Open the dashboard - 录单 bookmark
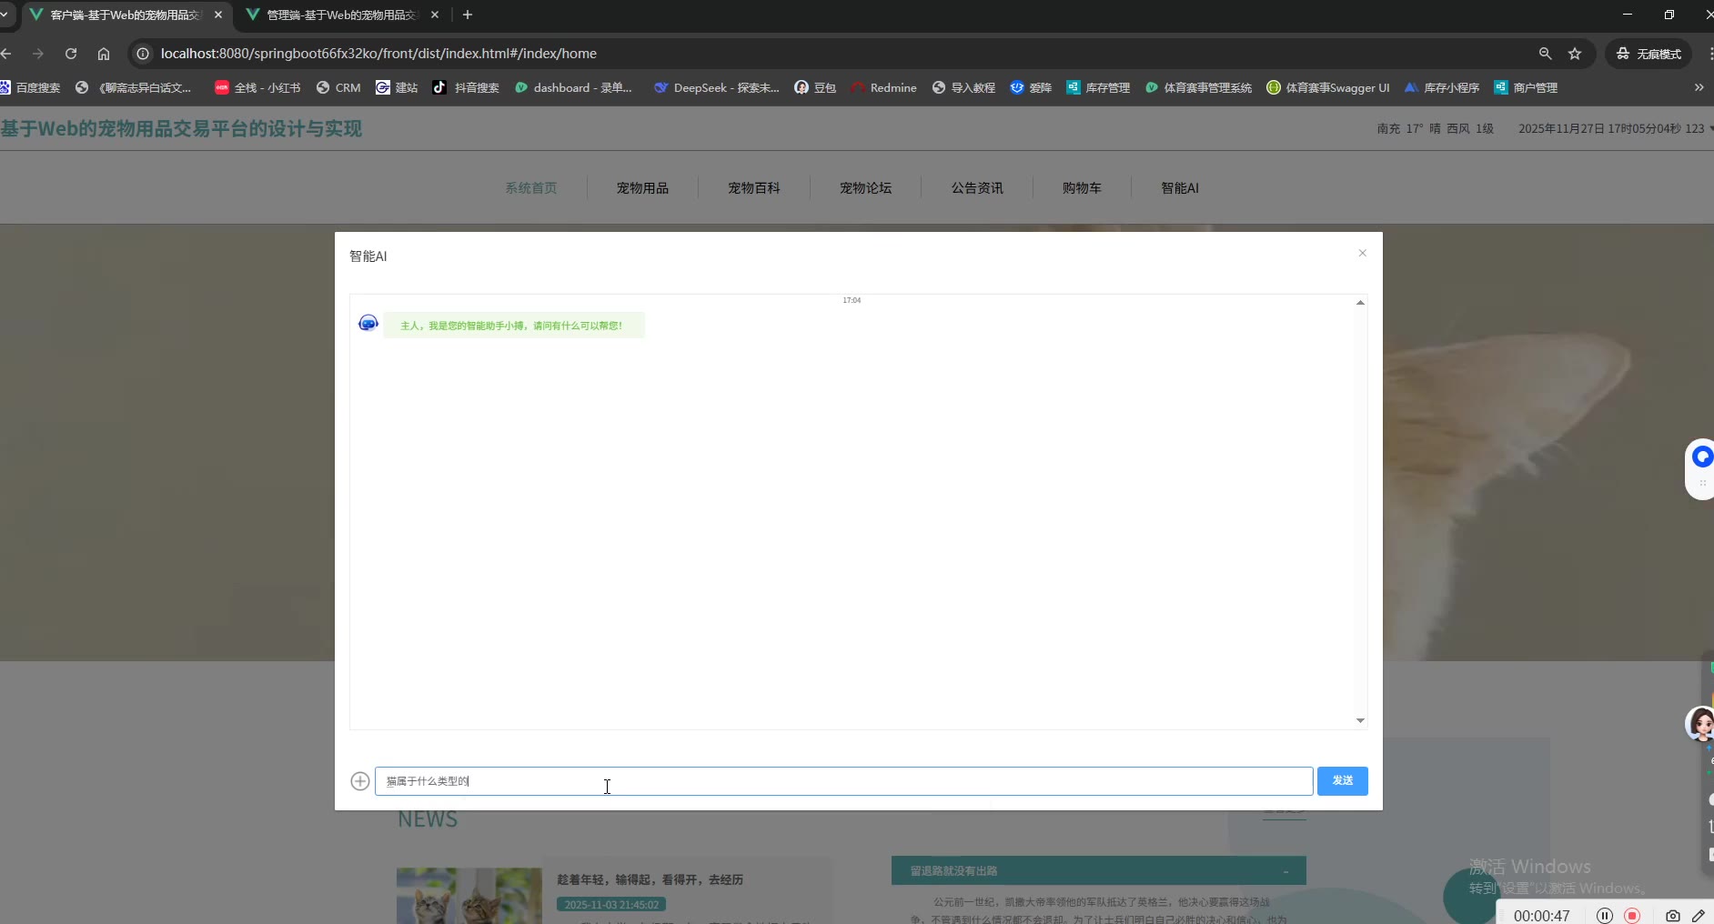 pyautogui.click(x=573, y=87)
